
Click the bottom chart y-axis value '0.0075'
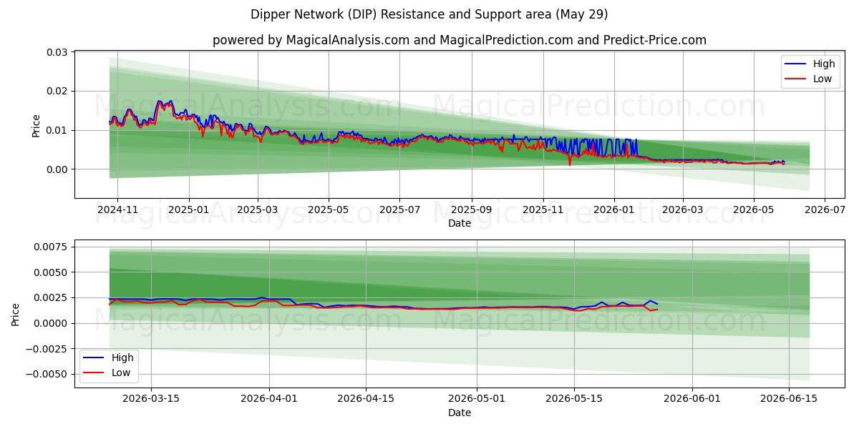tap(52, 247)
